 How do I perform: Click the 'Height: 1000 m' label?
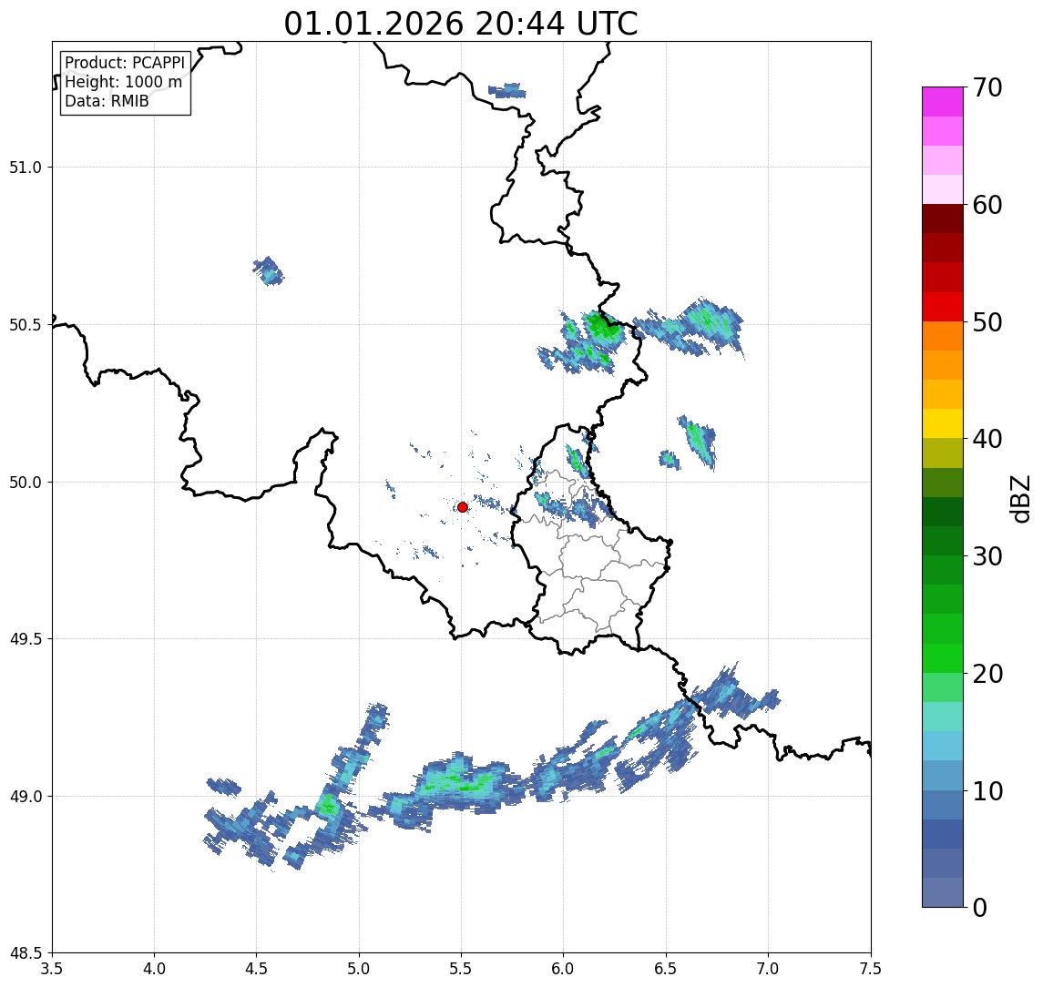pyautogui.click(x=123, y=83)
